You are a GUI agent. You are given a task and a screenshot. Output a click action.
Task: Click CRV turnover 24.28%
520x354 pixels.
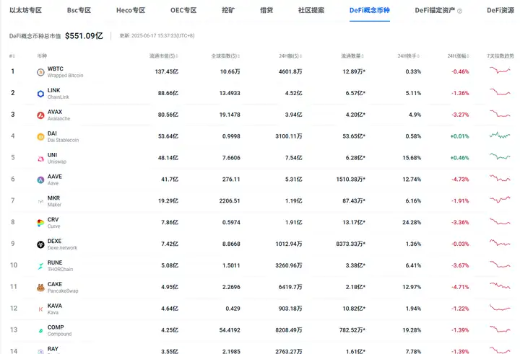click(x=412, y=222)
